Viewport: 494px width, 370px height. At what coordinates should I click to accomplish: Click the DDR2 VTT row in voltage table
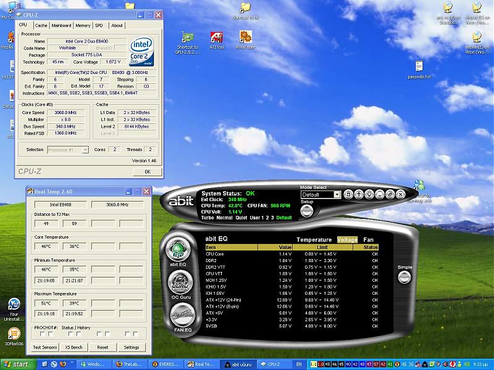(x=291, y=267)
